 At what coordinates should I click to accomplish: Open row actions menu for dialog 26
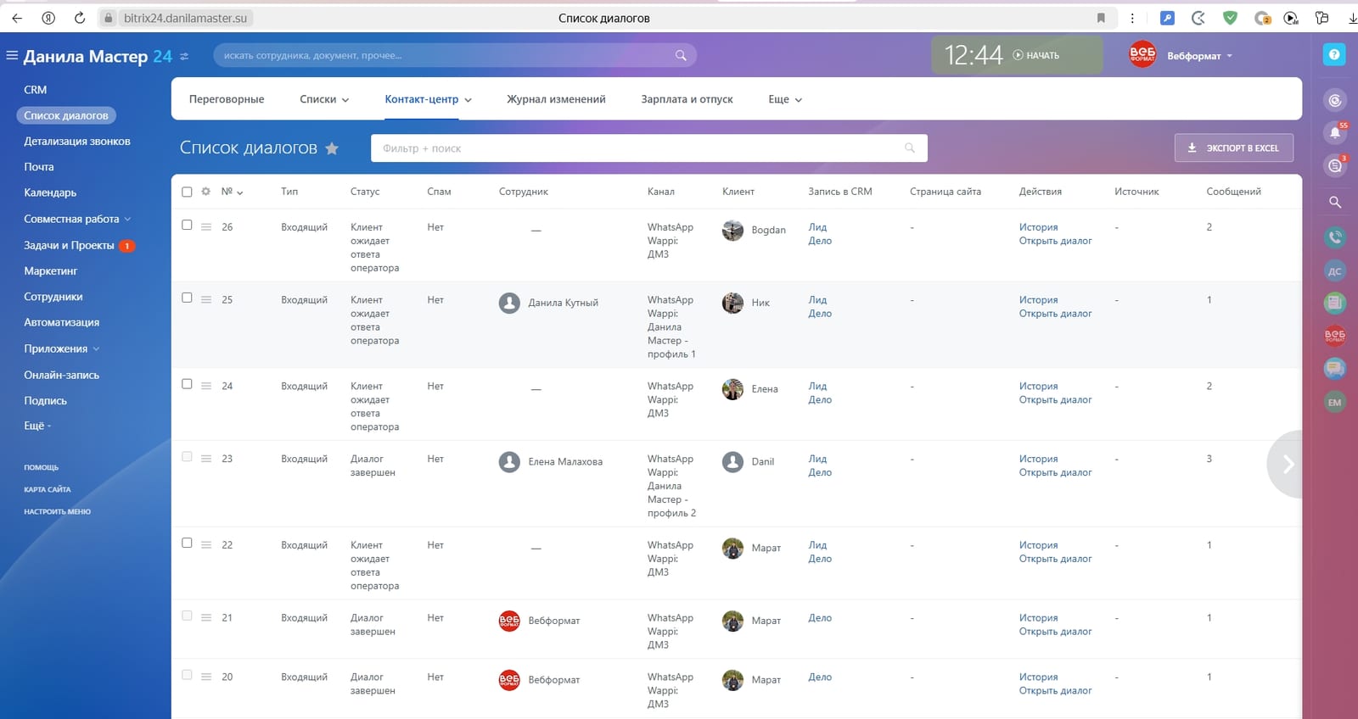point(206,227)
